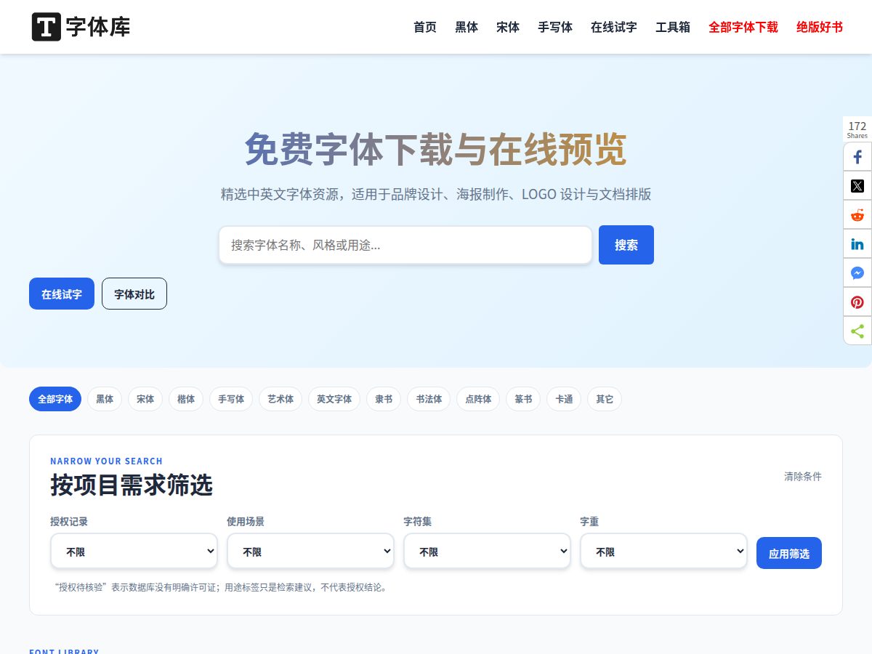Open 黑体 in the top navigation
872x654 pixels.
[x=467, y=27]
